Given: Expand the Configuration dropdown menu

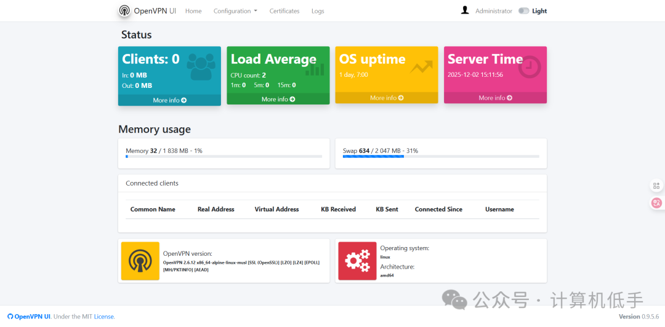Looking at the screenshot, I should tap(235, 11).
